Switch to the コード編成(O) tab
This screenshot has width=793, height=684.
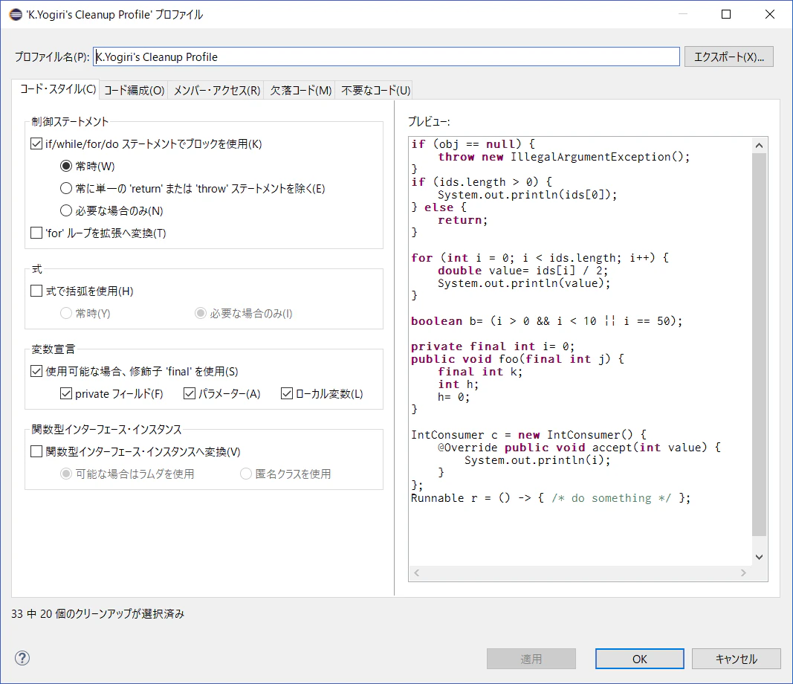pos(134,91)
